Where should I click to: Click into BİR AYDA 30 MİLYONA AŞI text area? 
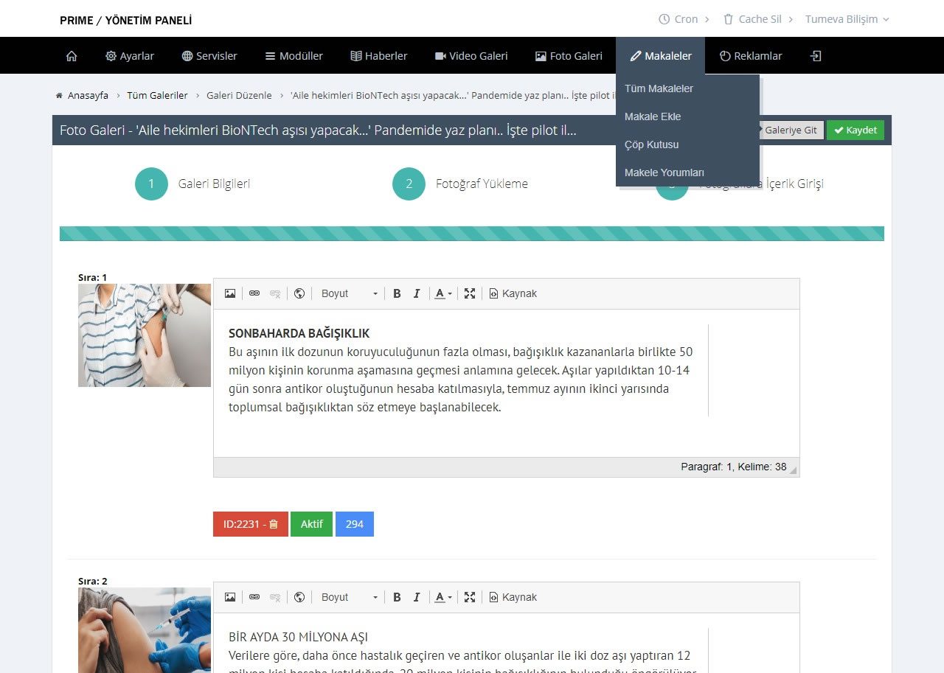click(x=506, y=643)
